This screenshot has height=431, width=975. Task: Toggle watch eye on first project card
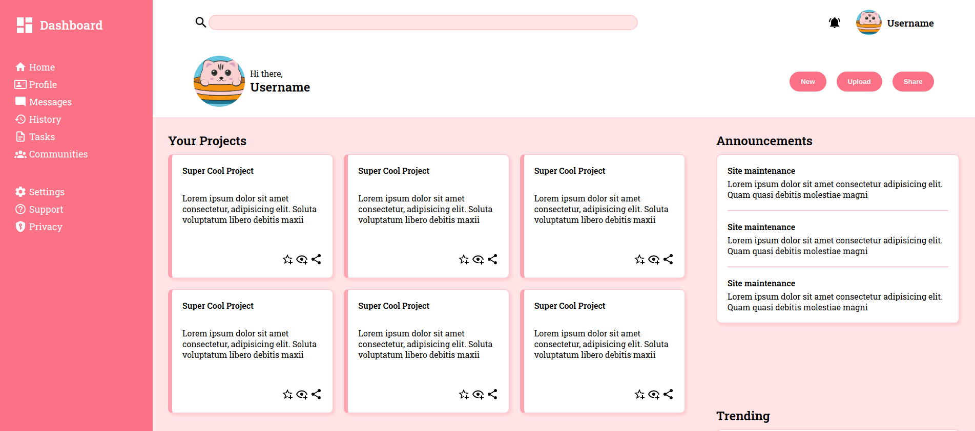[x=302, y=260]
